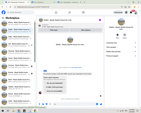Open the Nosnhoj conversation

tap(17, 52)
